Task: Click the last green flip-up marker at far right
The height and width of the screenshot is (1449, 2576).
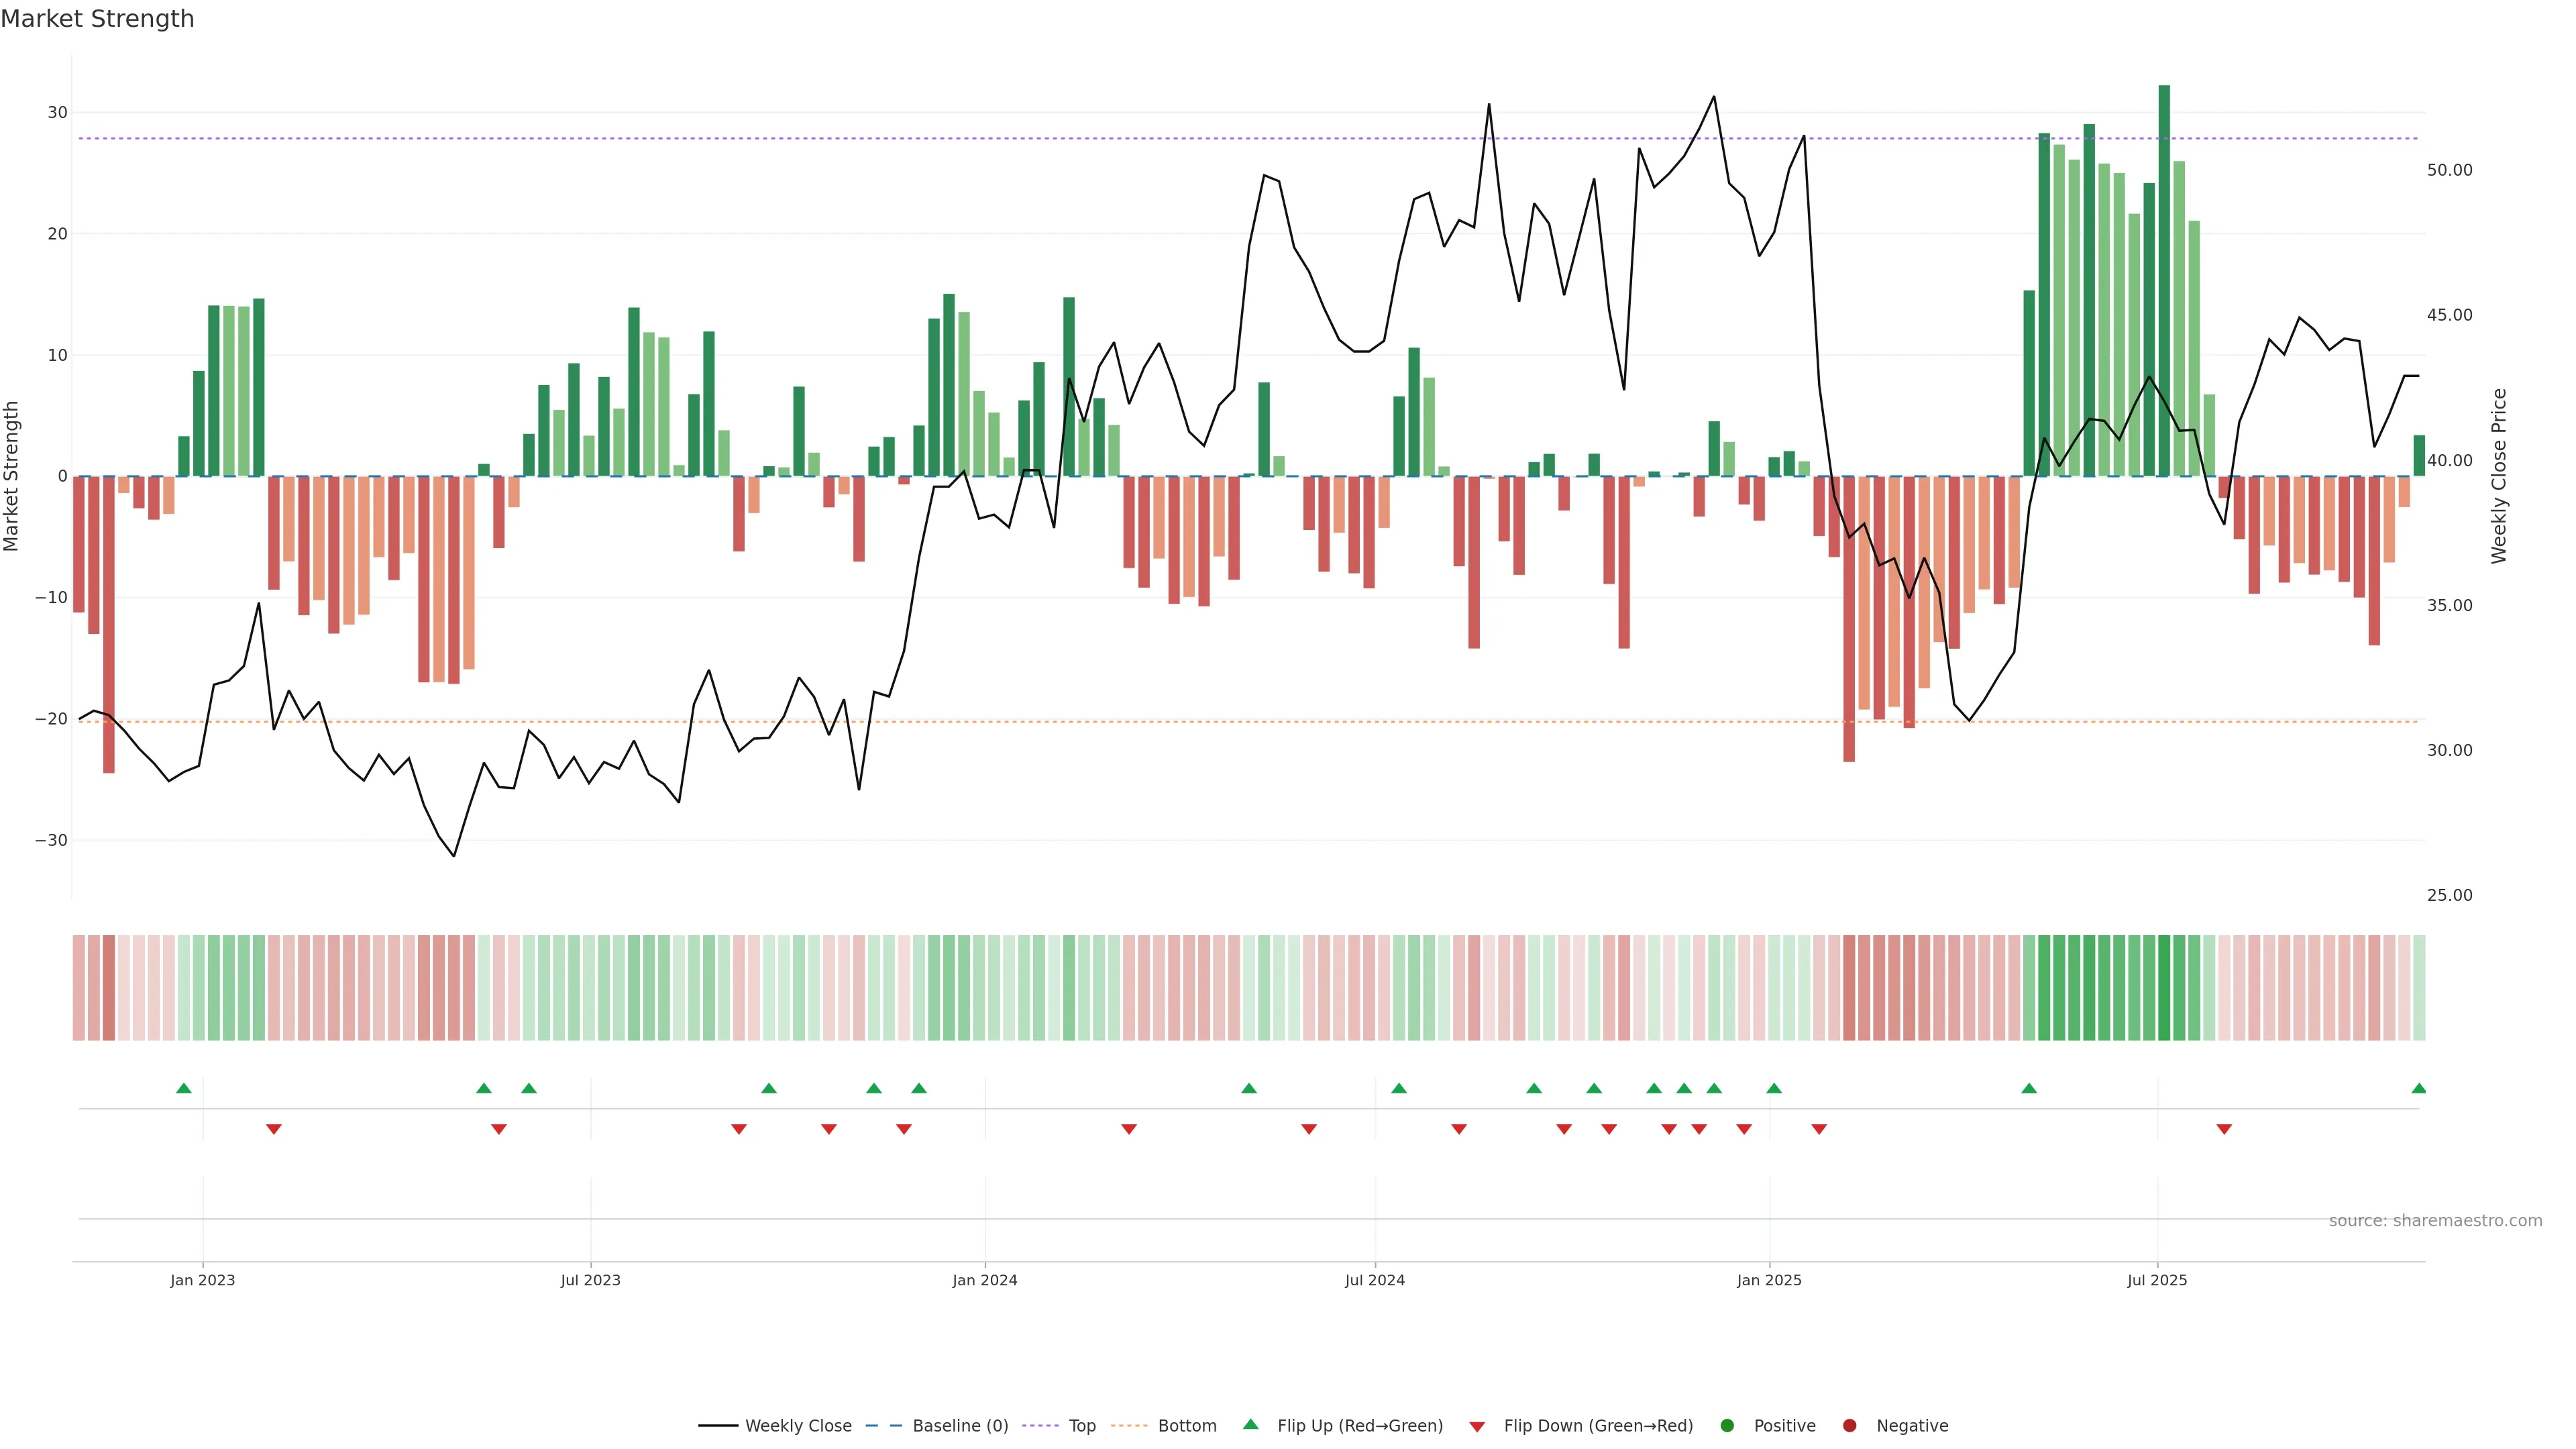Action: [x=2418, y=1088]
